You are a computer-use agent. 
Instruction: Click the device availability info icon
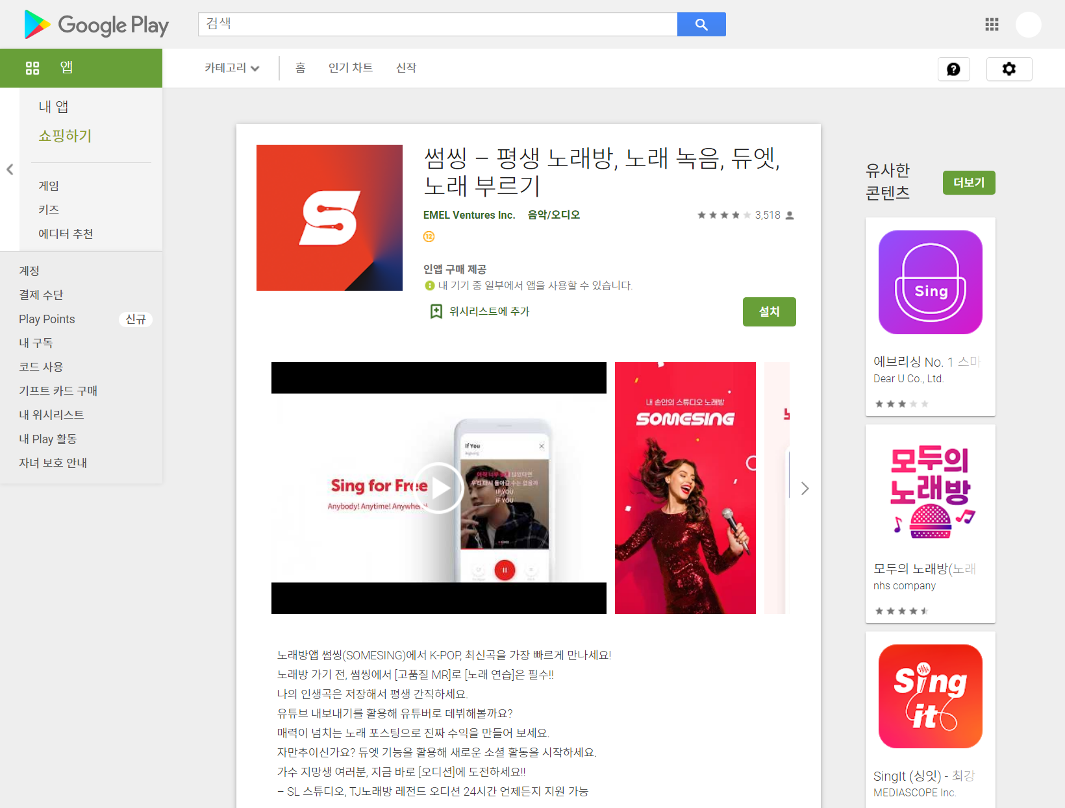429,286
